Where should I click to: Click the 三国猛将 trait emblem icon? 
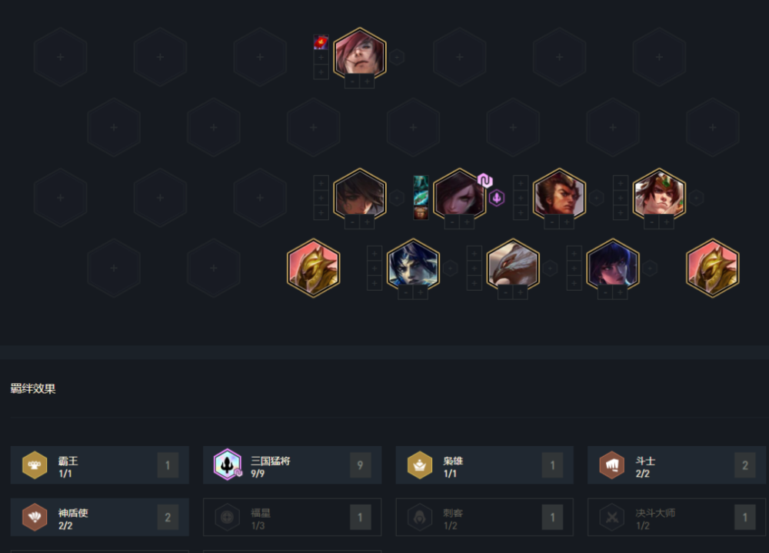[227, 465]
